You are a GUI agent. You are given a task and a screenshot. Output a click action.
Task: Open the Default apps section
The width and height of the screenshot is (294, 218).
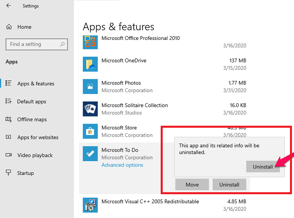pos(31,102)
